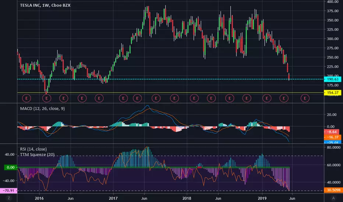Click the earnings E marker under the 2016 low candle
Screen dimensions: 343x202
tap(47, 98)
